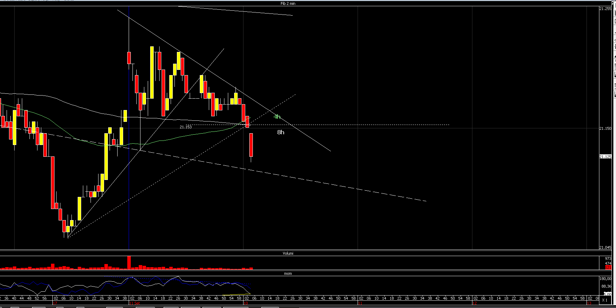Image resolution: width=616 pixels, height=308 pixels.
Task: Click the red 11 Set date label
Action: tap(135, 303)
